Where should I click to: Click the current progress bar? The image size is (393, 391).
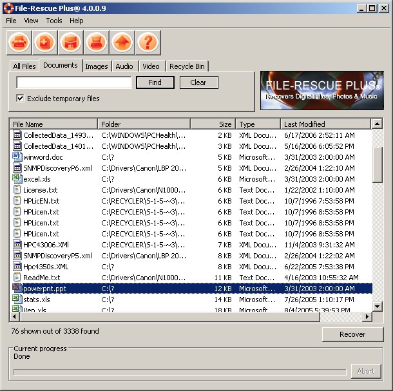[180, 372]
